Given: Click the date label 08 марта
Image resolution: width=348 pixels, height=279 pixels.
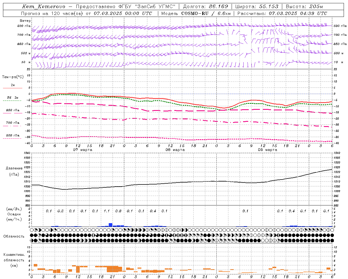Looking at the screenshot, I should pyautogui.click(x=175, y=150).
